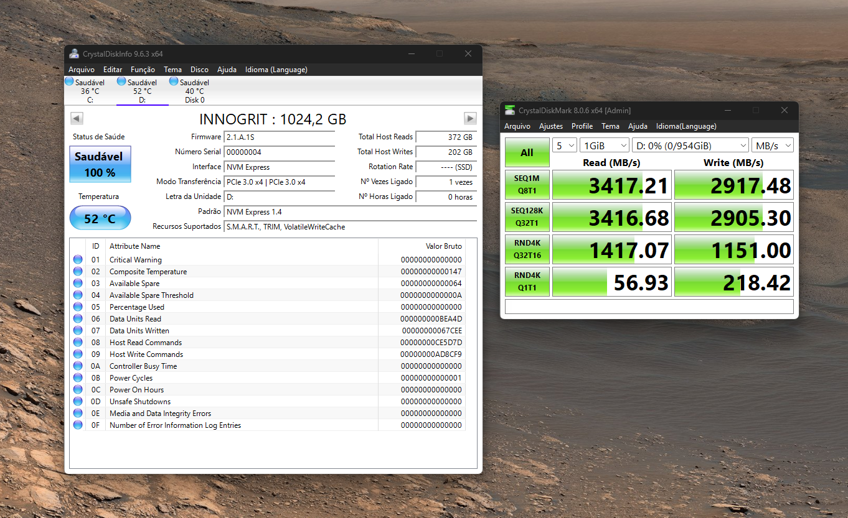Run the SEQ128K Q32T1 test

(x=527, y=217)
